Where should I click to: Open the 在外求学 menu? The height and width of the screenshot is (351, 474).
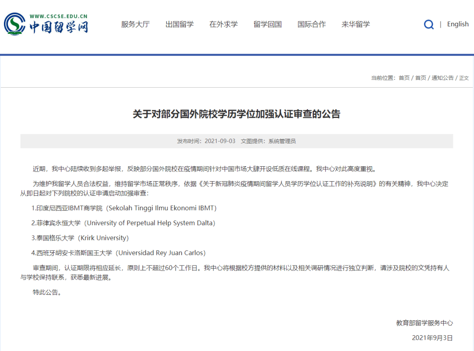point(223,24)
